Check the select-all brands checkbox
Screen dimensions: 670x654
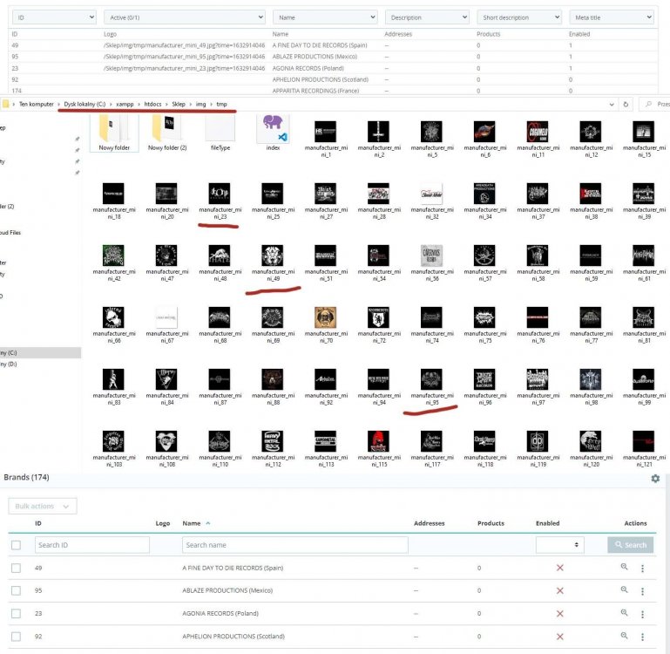click(x=17, y=544)
